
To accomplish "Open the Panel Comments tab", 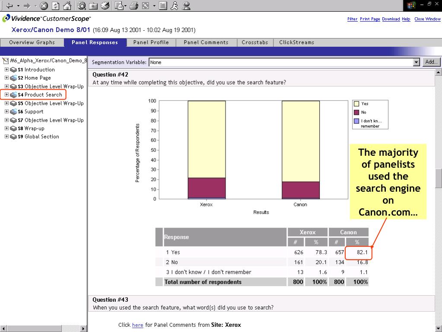I will pyautogui.click(x=206, y=42).
